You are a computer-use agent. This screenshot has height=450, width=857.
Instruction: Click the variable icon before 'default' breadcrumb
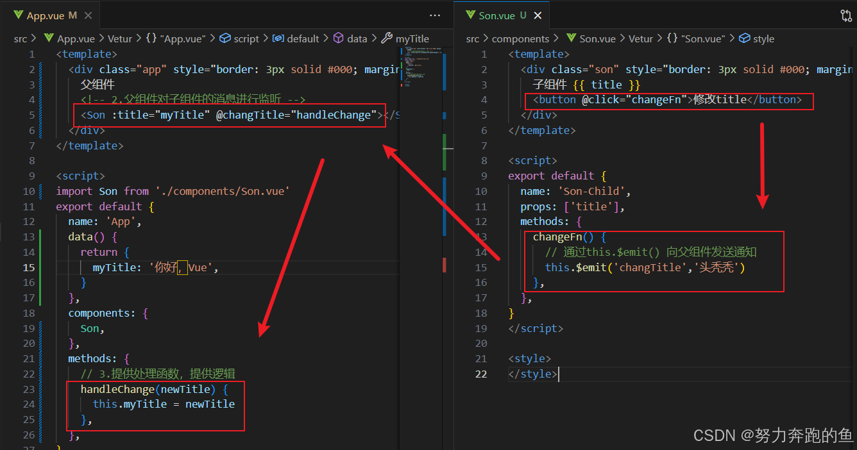coord(278,38)
